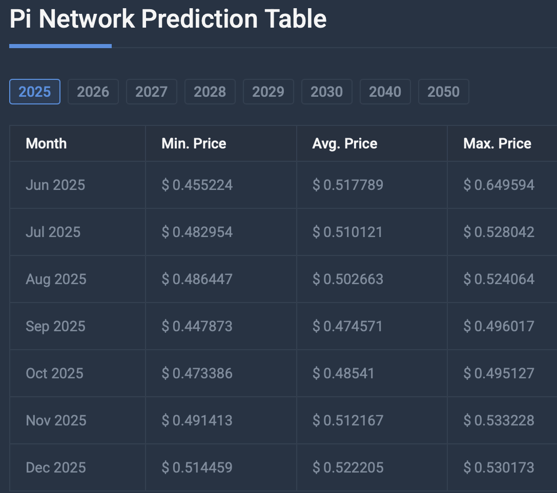Switch to the 2026 tab
557x493 pixels.
point(93,92)
